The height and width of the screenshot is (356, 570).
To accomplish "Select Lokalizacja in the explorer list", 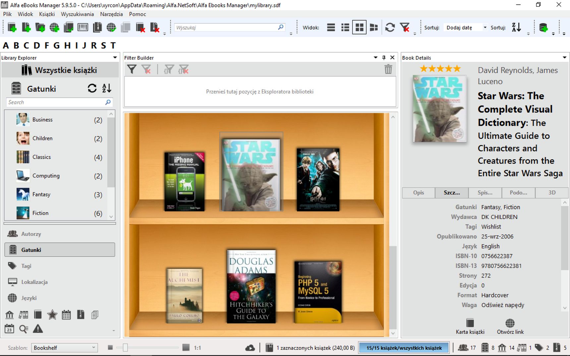I will tap(60, 282).
